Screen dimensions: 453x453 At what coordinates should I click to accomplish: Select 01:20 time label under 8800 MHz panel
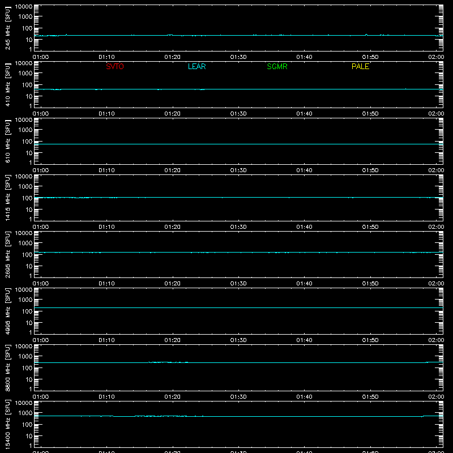coord(173,397)
